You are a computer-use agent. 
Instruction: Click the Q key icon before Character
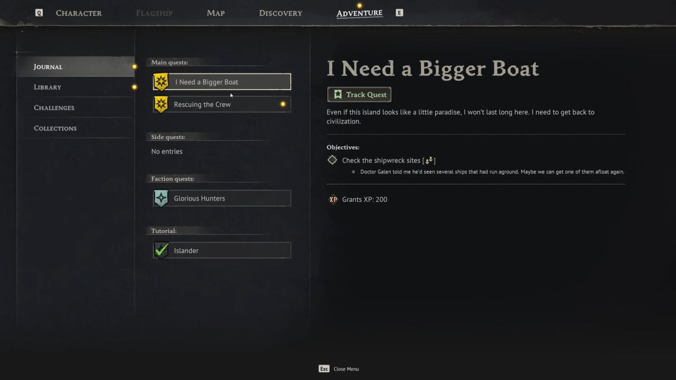[39, 13]
